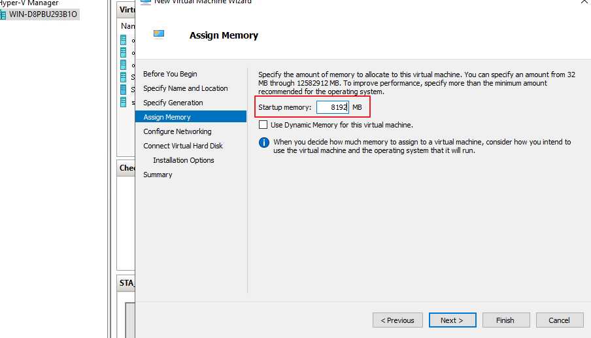This screenshot has width=591, height=338.
Task: Jump to the Summary step
Action: coord(158,175)
